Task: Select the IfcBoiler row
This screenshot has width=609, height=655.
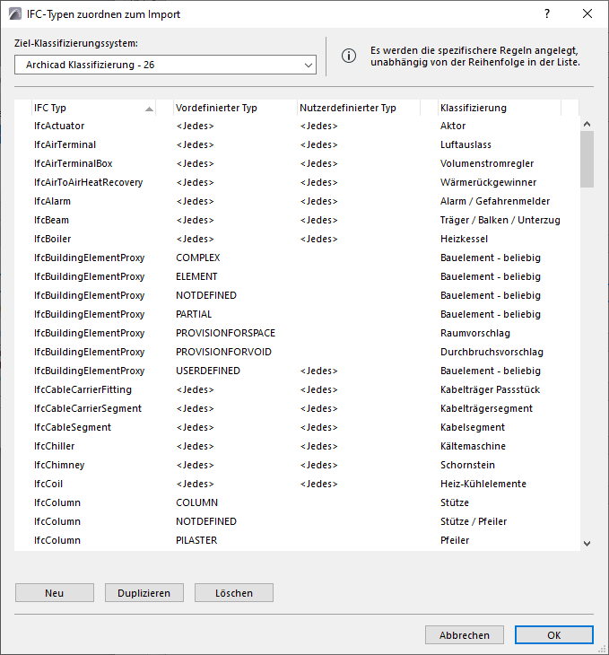Action: (x=297, y=239)
